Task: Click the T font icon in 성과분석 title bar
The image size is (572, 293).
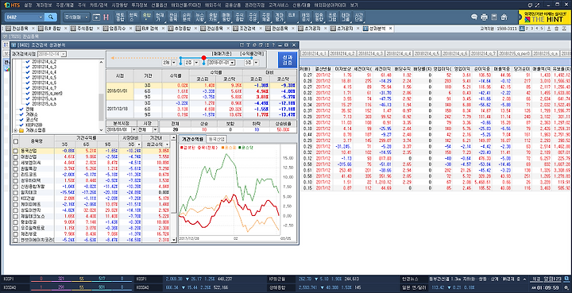Action: coord(248,45)
